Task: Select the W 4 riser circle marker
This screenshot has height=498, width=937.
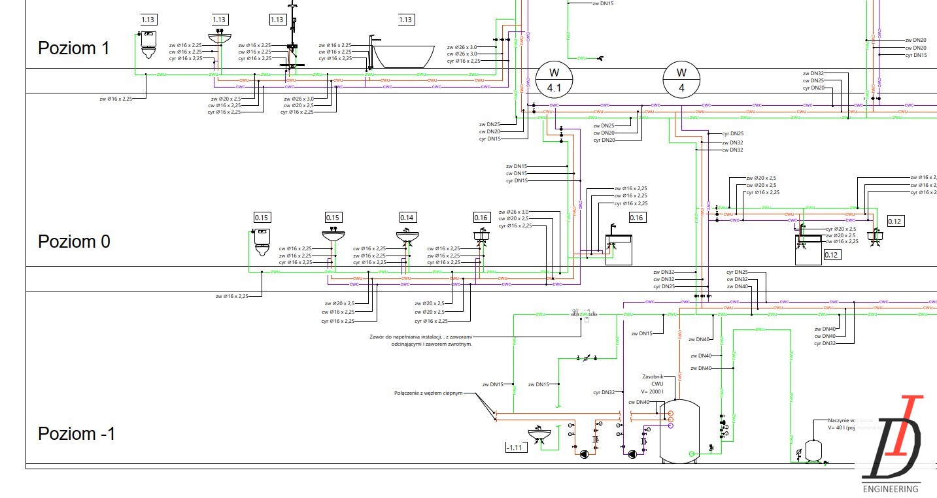Action: coord(682,79)
